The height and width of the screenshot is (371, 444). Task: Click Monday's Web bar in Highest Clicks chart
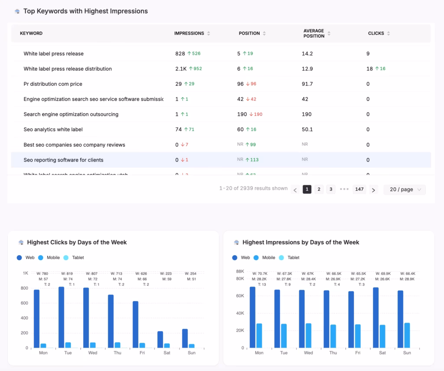(36, 319)
